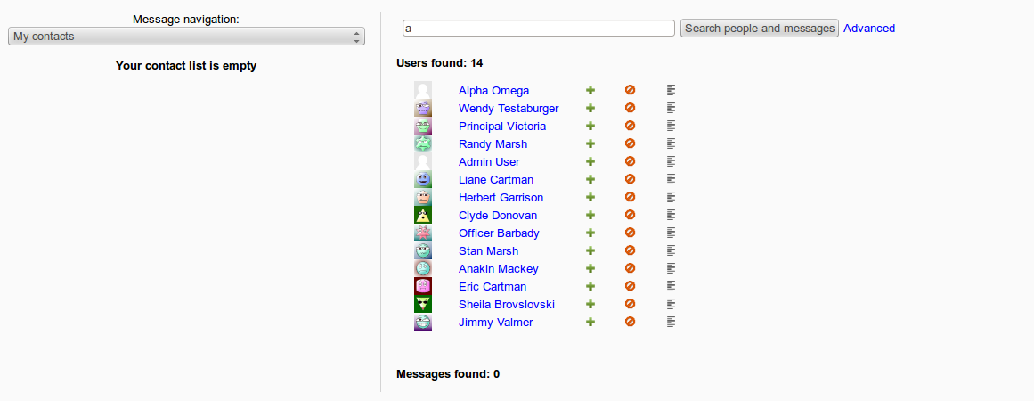View Eric Cartman message history
Screen dimensions: 1034x401
point(671,285)
